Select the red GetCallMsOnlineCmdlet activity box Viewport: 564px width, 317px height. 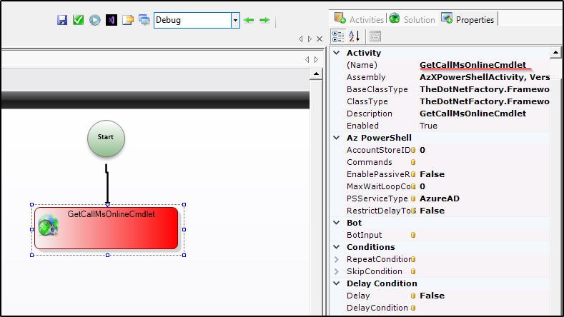click(x=107, y=228)
